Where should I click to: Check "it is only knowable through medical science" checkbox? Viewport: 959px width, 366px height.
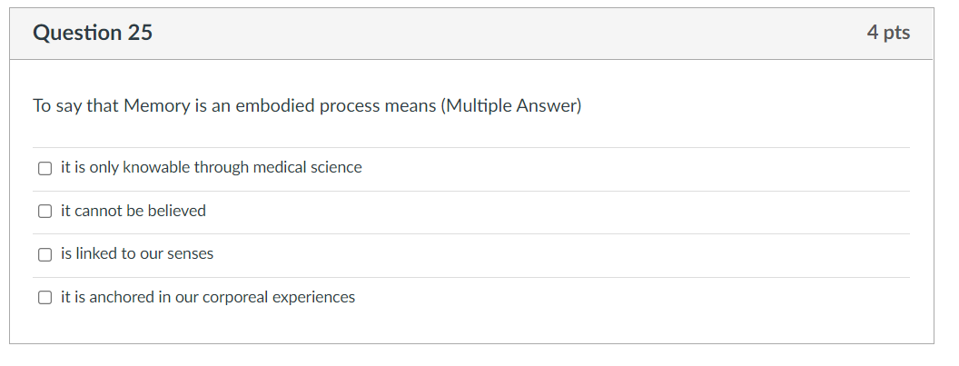(44, 168)
